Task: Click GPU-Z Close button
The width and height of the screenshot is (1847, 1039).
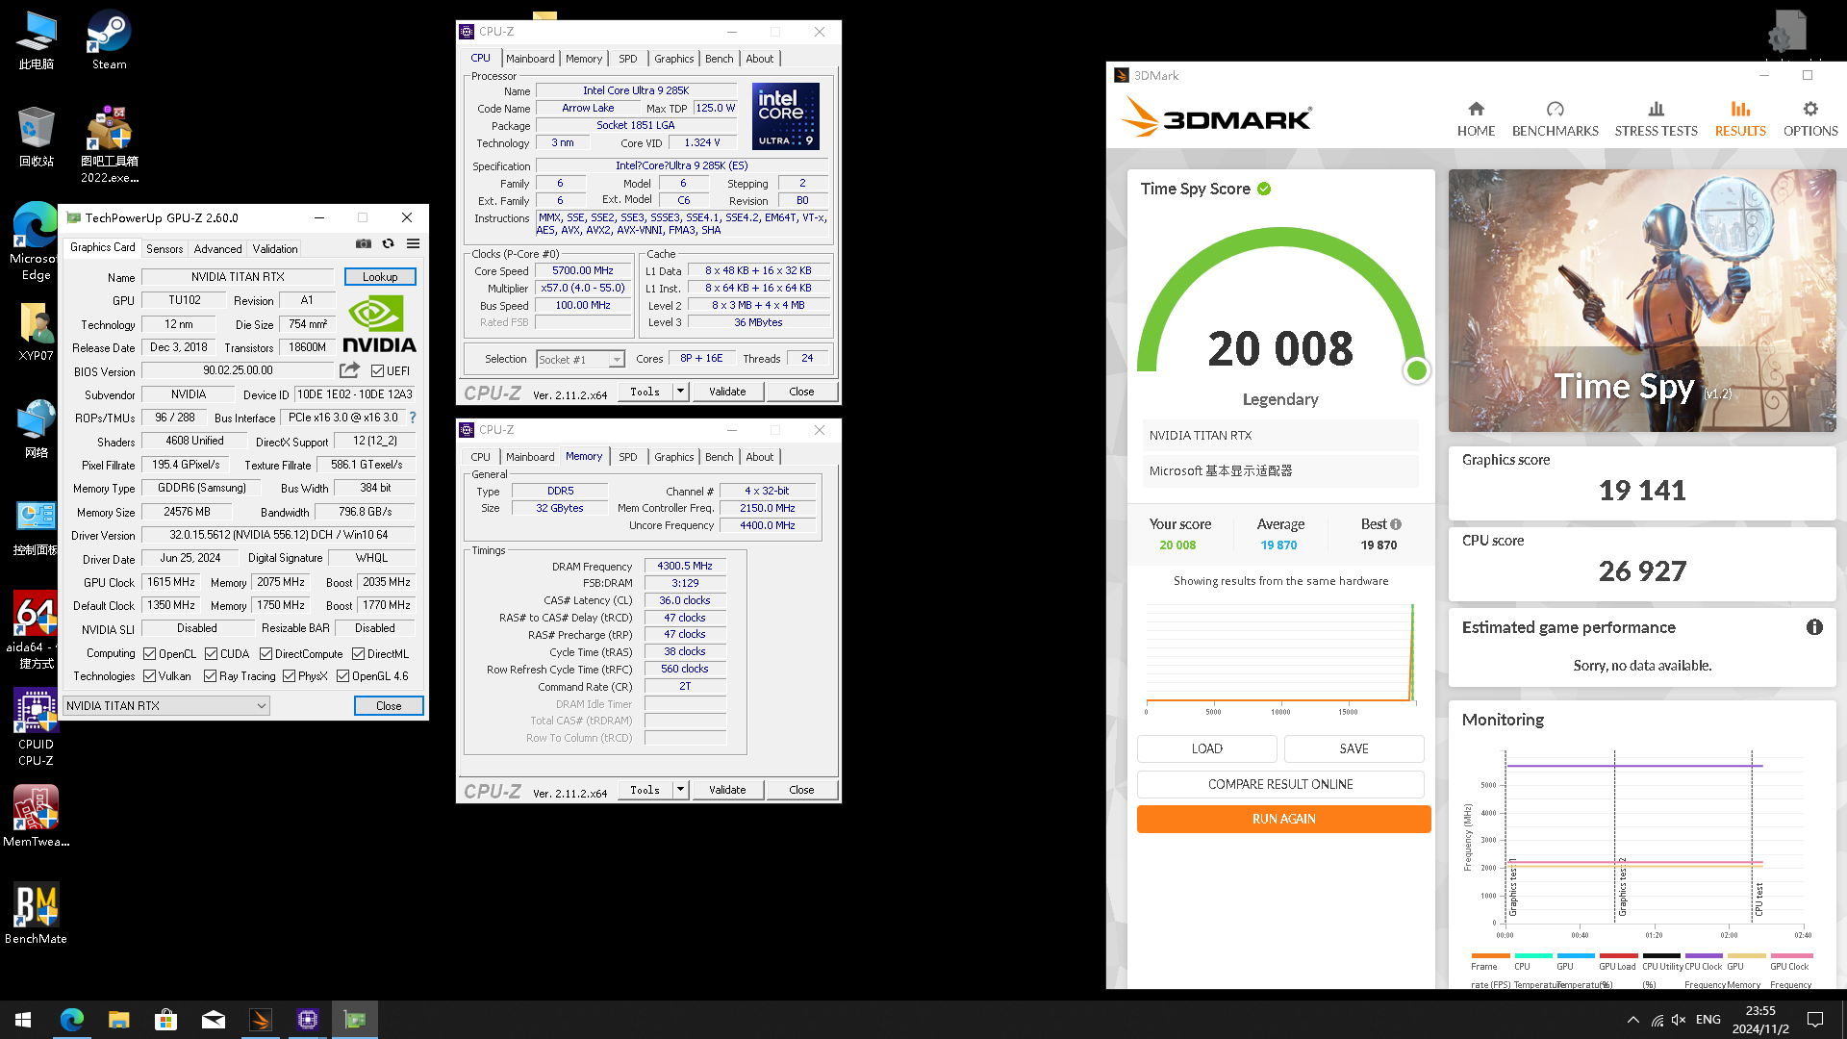Action: tap(389, 706)
